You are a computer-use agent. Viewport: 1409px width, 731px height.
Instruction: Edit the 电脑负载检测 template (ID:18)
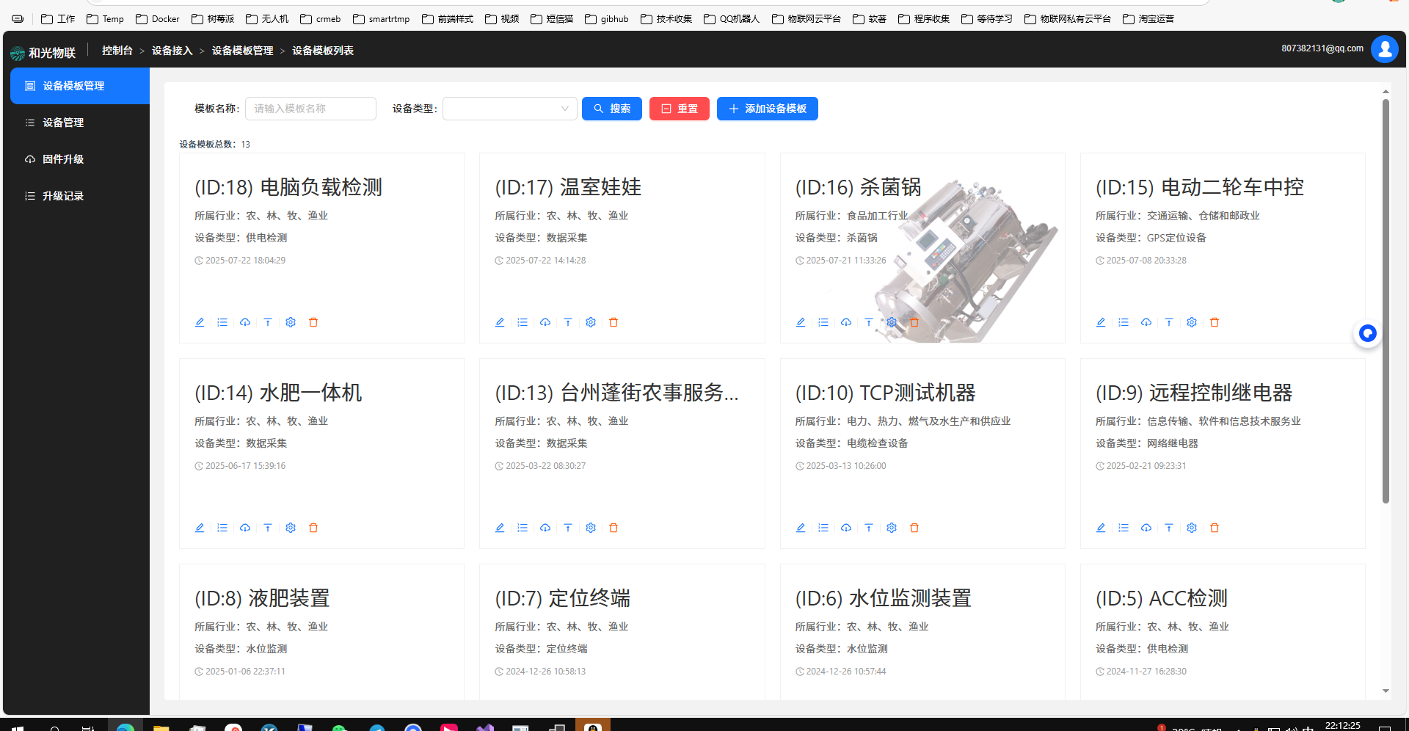(x=200, y=322)
